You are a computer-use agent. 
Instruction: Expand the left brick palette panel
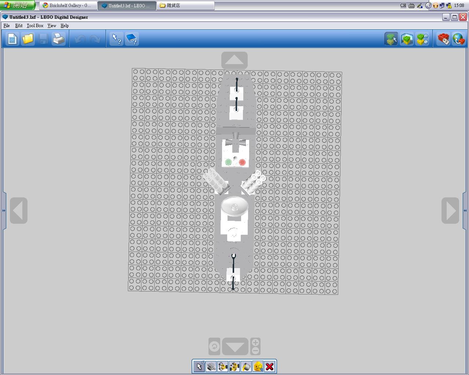(4, 211)
